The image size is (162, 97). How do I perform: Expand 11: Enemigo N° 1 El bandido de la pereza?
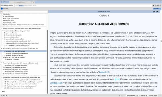[x=3, y=65]
